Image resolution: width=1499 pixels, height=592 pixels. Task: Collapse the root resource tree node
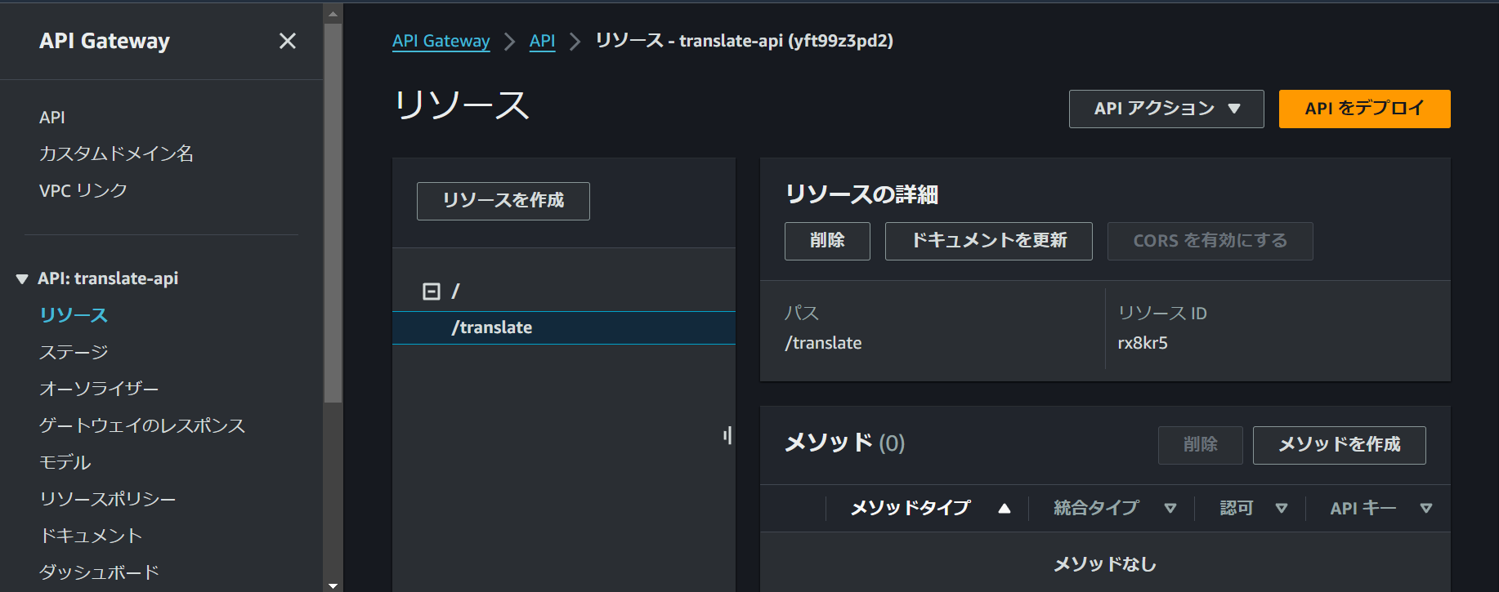[432, 292]
